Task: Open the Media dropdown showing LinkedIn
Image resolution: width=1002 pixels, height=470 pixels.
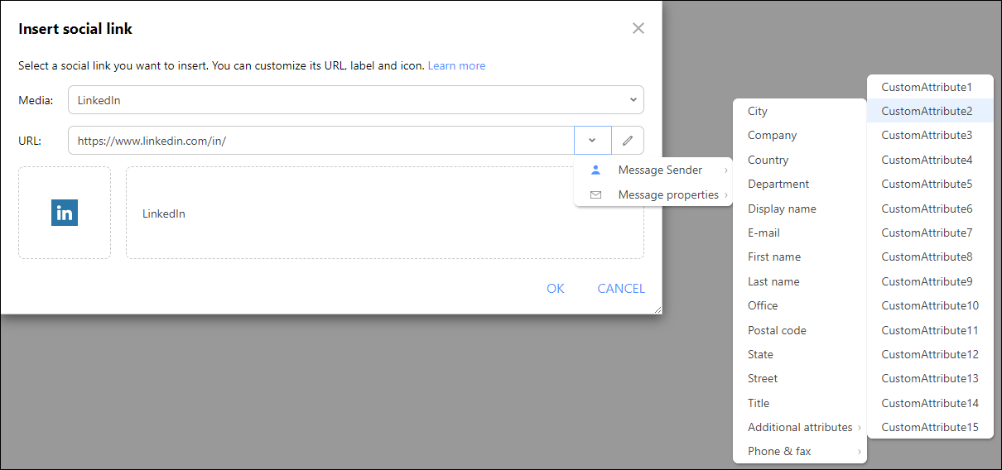Action: tap(356, 100)
